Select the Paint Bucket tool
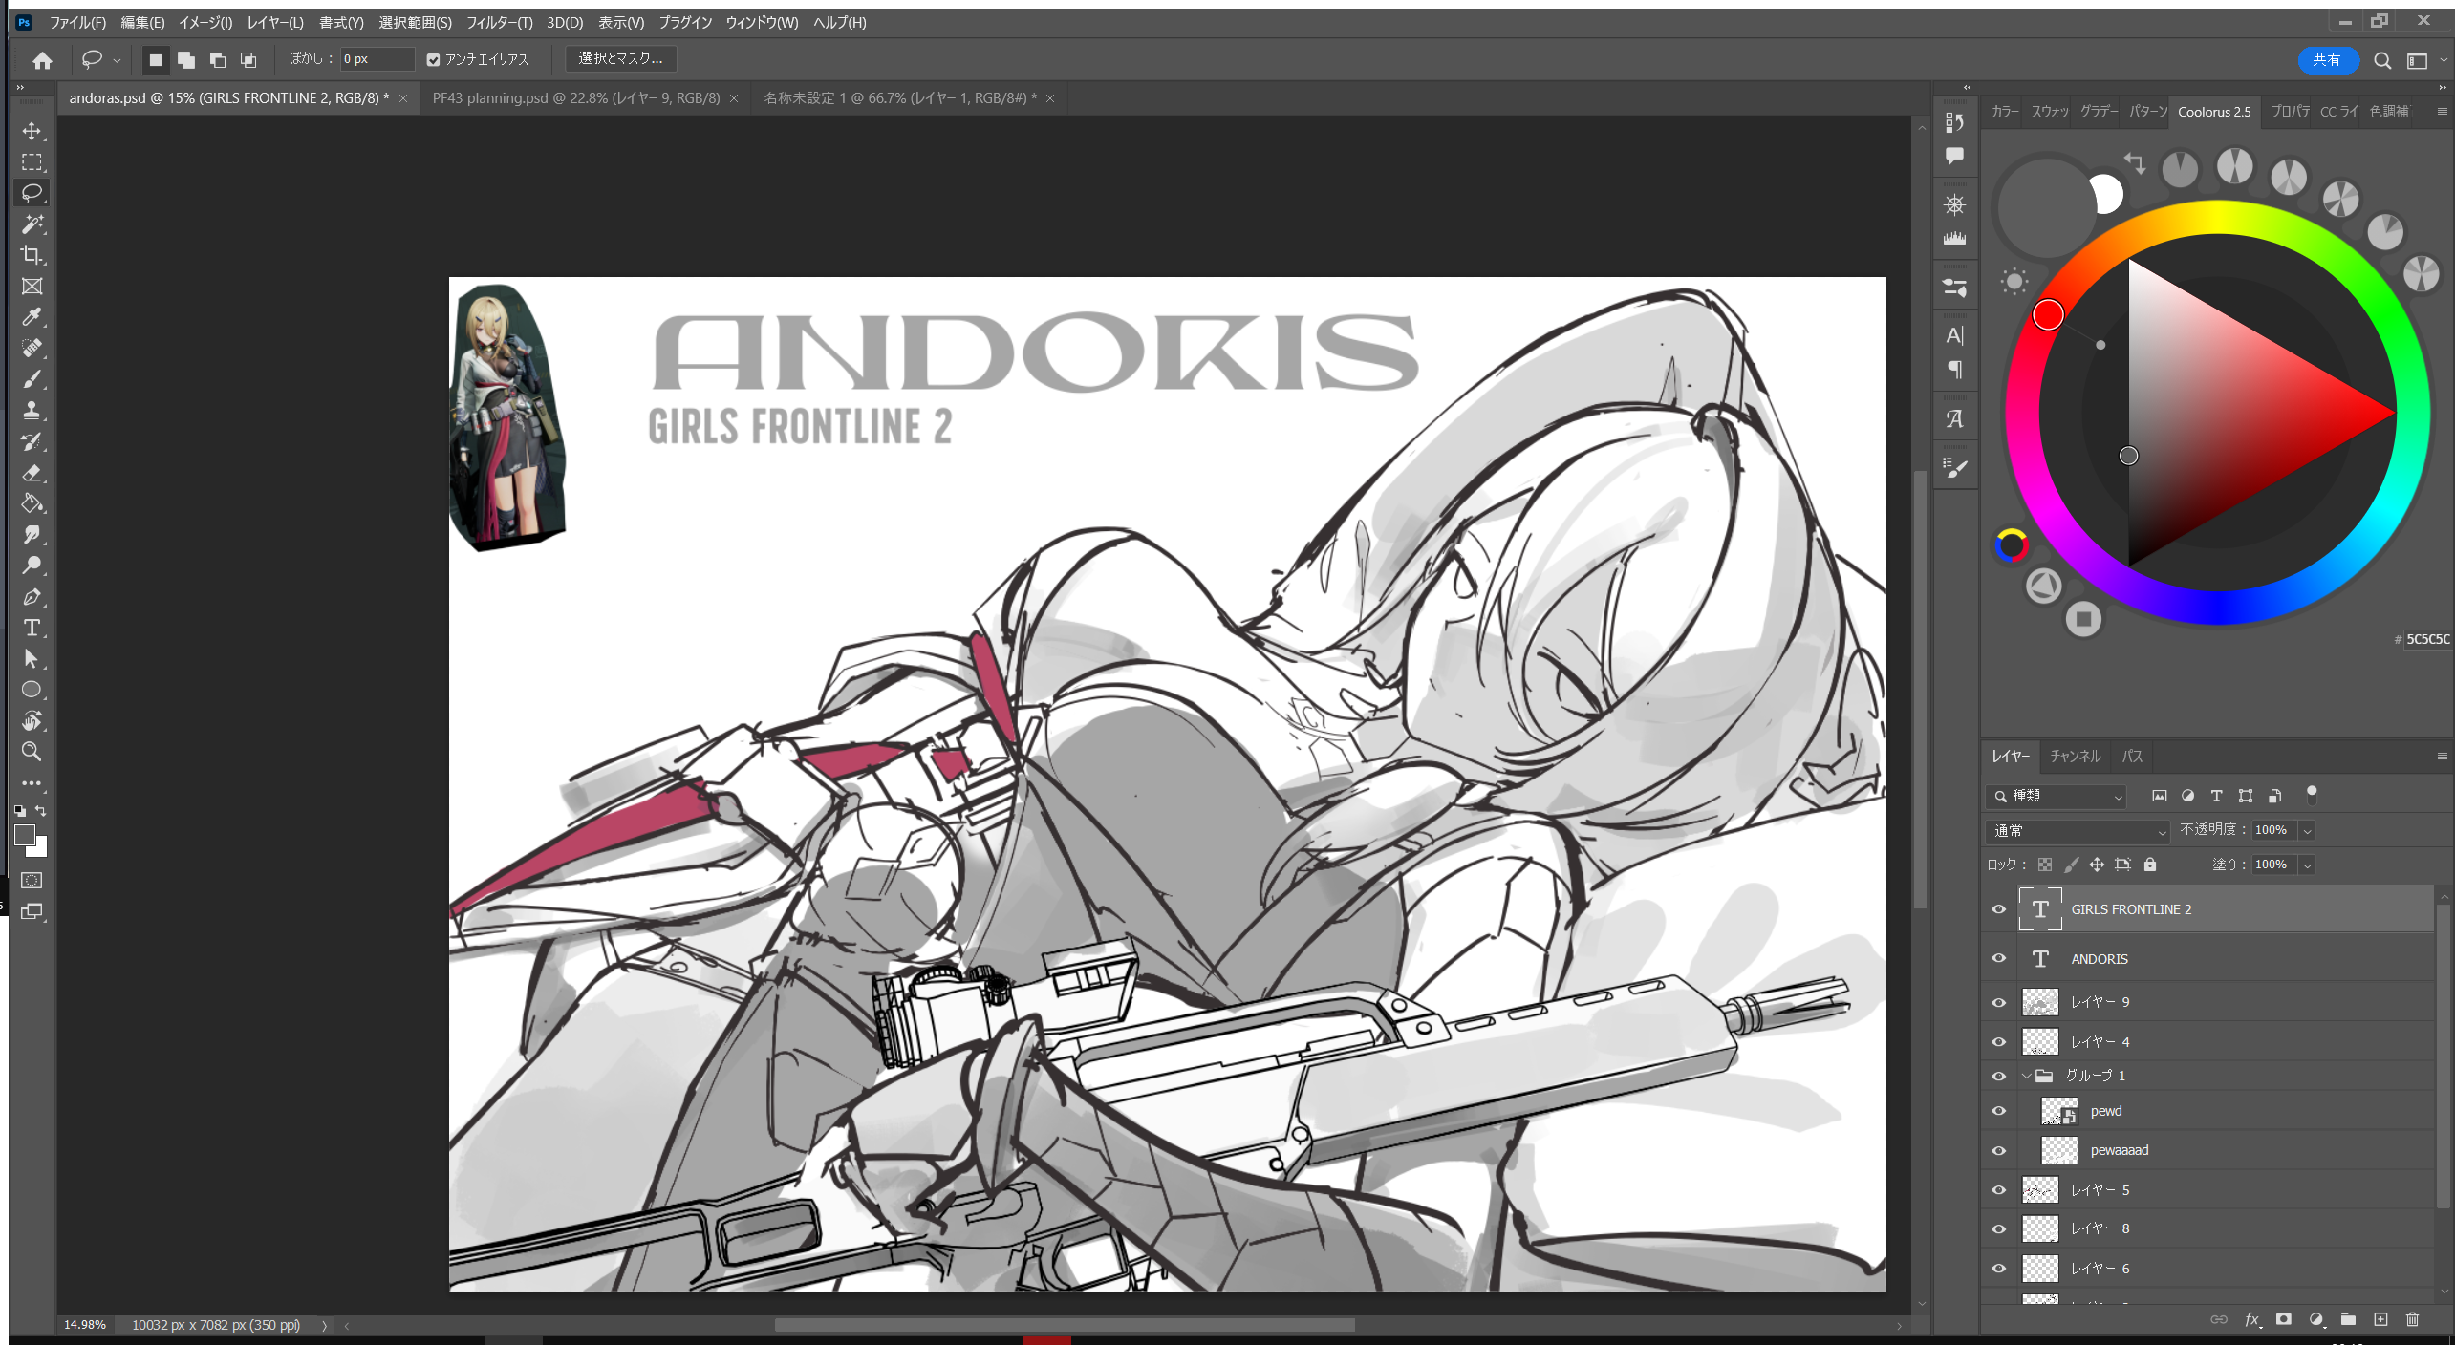 [x=32, y=503]
